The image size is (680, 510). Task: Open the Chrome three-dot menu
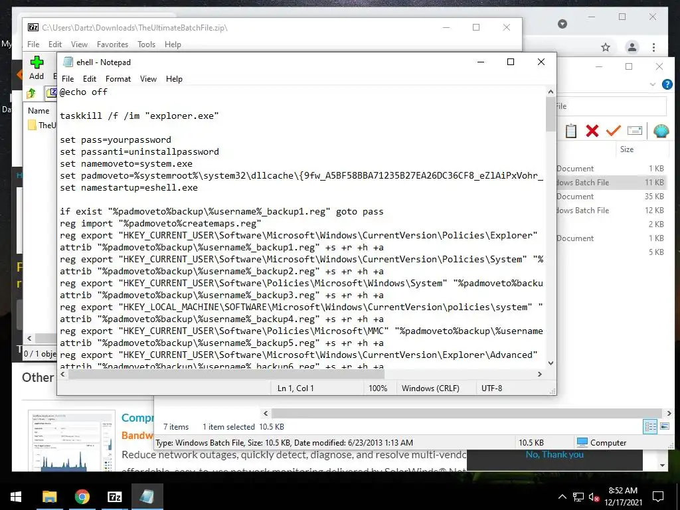653,47
